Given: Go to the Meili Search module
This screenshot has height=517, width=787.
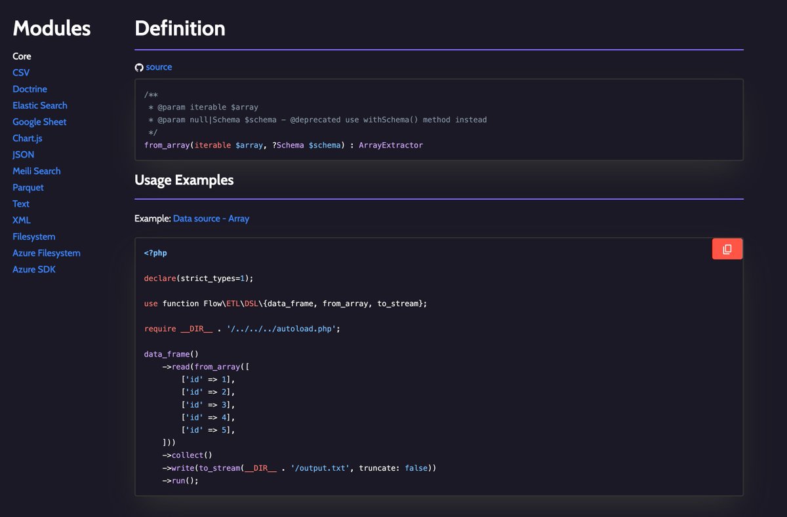Looking at the screenshot, I should (37, 171).
